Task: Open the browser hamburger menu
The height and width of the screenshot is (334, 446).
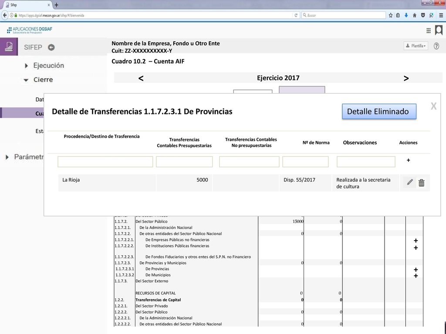Action: point(441,15)
